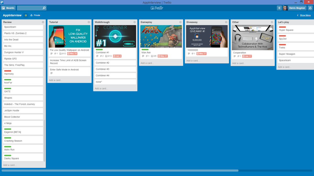Open the Boards menu button
The image size is (314, 176).
[8, 8]
